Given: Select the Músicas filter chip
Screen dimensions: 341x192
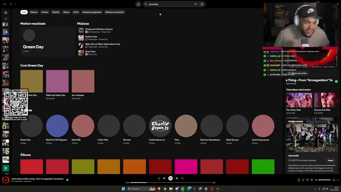Looking at the screenshot, I should (x=34, y=12).
